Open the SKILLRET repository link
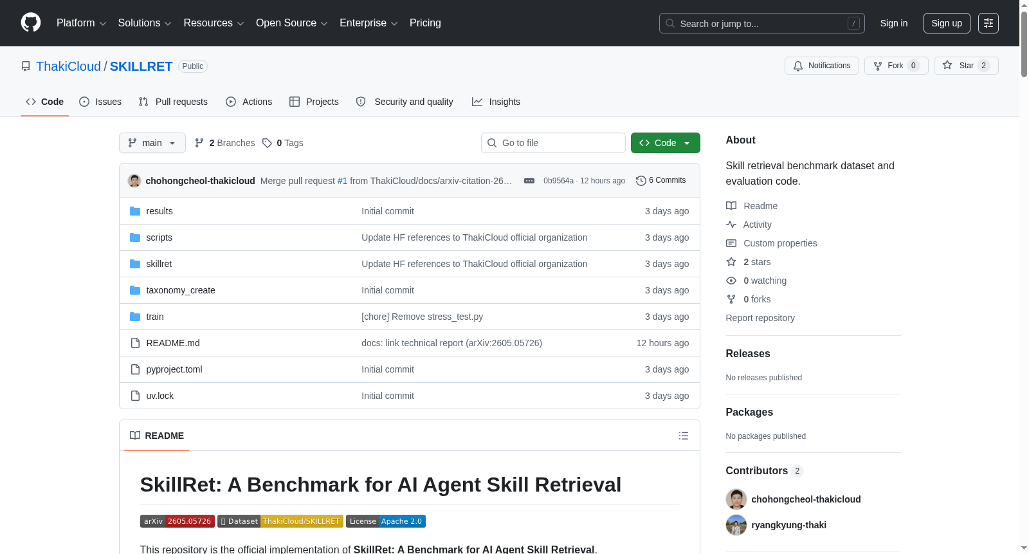The height and width of the screenshot is (554, 1029). [141, 66]
